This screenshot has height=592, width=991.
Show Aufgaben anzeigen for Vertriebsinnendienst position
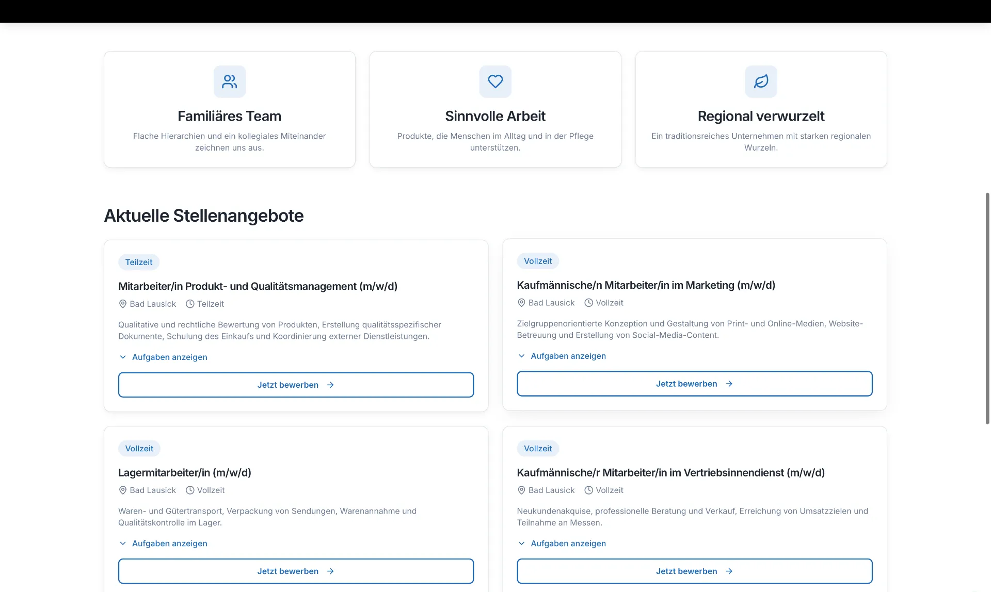pos(562,544)
